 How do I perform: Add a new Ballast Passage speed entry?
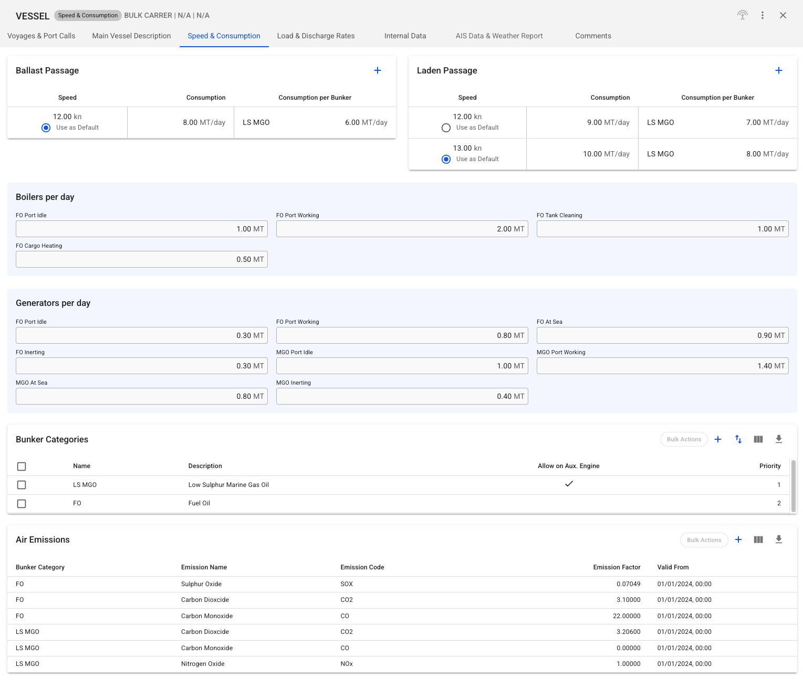(377, 70)
